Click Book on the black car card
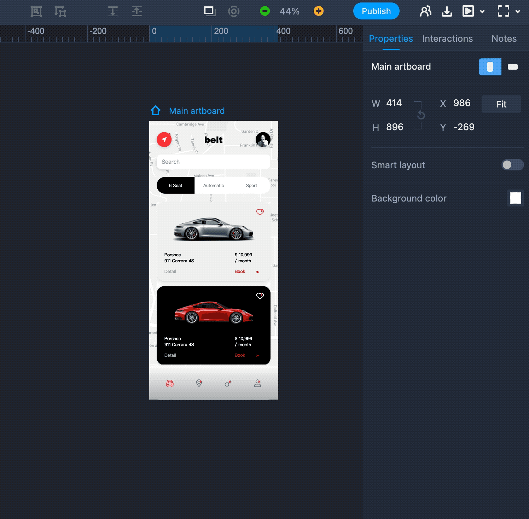This screenshot has height=519, width=529. pyautogui.click(x=240, y=355)
